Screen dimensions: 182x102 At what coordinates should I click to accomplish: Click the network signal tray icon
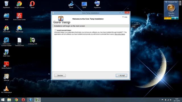click(x=168, y=100)
